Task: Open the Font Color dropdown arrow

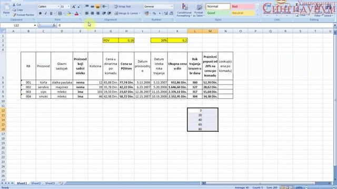Action: 80,14
